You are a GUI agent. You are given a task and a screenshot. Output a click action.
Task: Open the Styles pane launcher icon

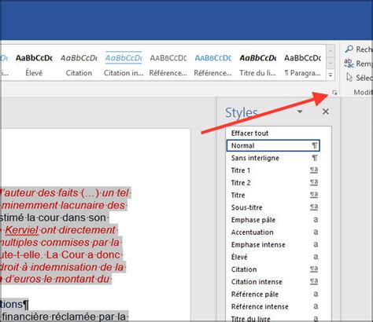point(334,93)
